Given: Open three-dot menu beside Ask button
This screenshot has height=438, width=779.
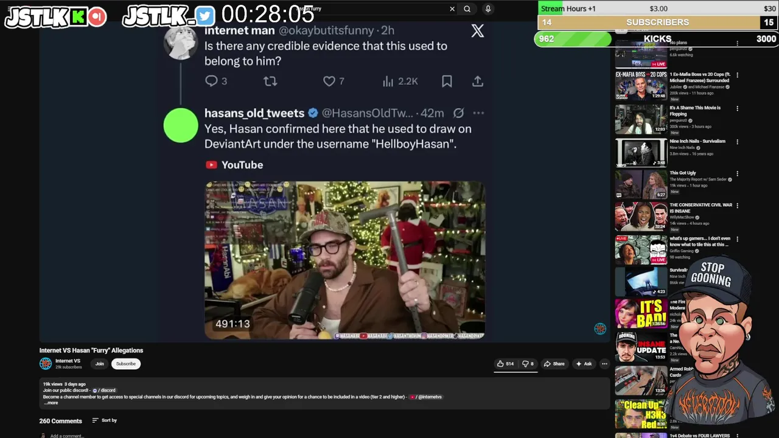Looking at the screenshot, I should coord(604,364).
